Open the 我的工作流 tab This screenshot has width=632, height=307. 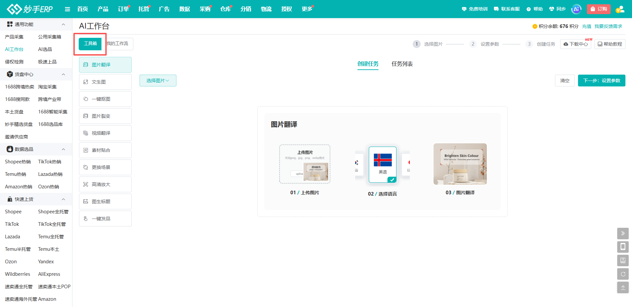tap(118, 43)
